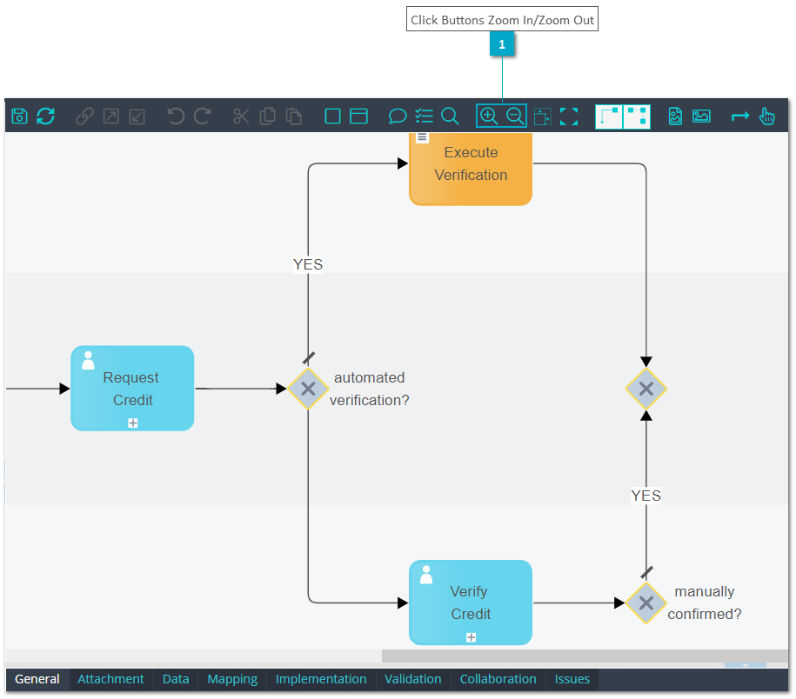Switch to the Mapping tab
This screenshot has height=699, width=796.
pos(232,679)
